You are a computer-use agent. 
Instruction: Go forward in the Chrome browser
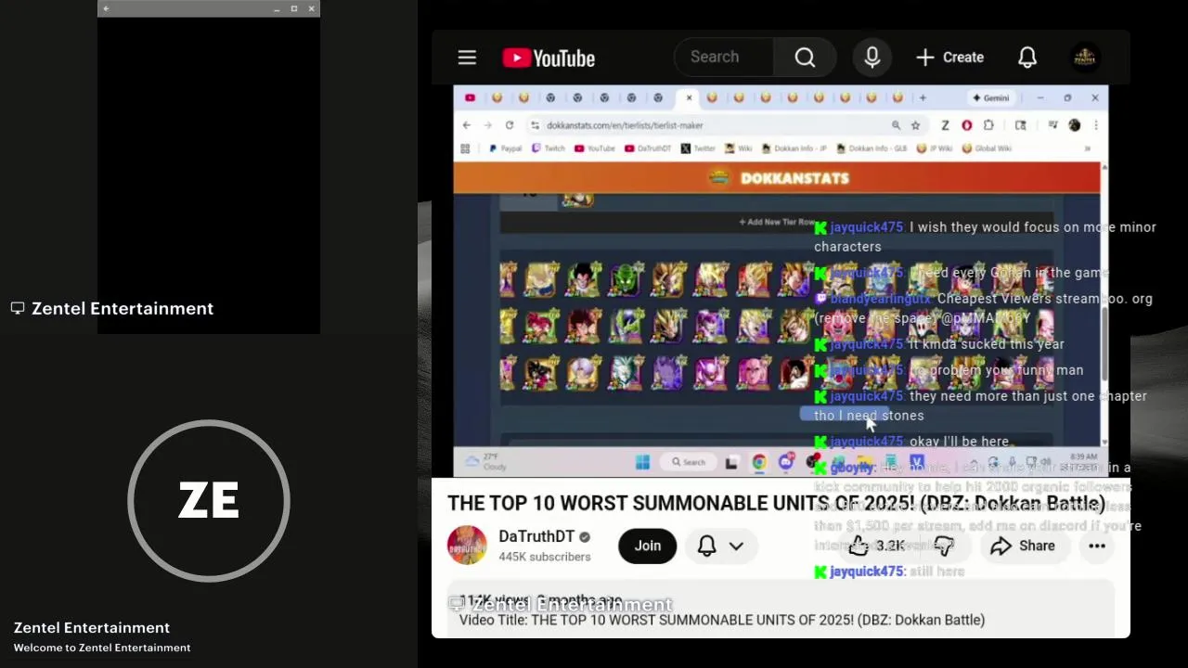point(488,125)
